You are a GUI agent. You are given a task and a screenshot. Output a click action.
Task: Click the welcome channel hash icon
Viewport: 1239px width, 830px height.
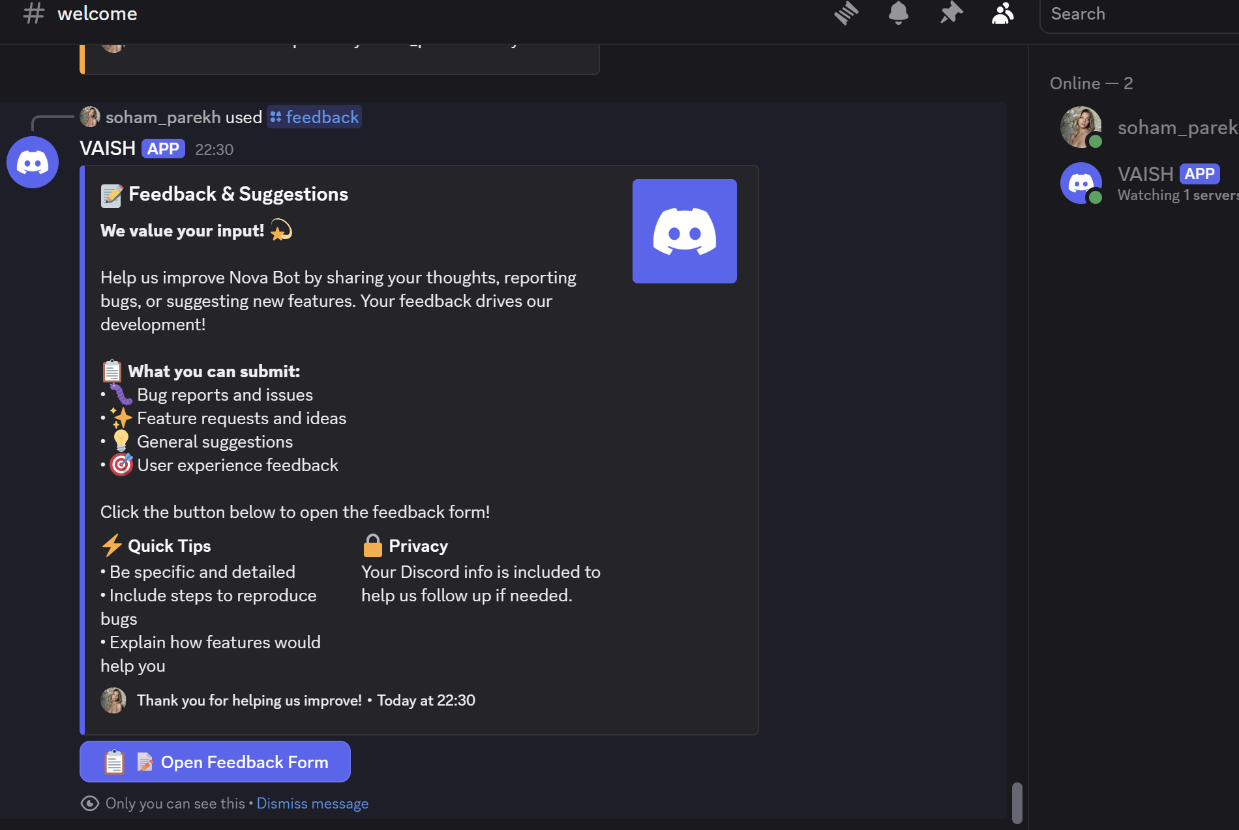click(x=33, y=13)
